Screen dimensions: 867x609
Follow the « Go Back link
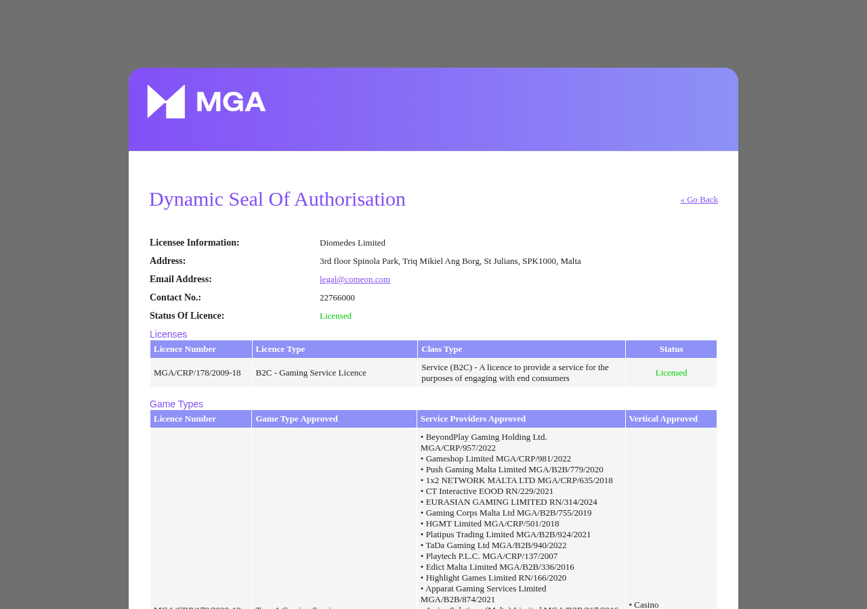coord(699,200)
